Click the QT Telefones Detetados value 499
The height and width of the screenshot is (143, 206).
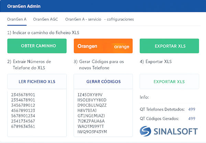[x=192, y=109]
